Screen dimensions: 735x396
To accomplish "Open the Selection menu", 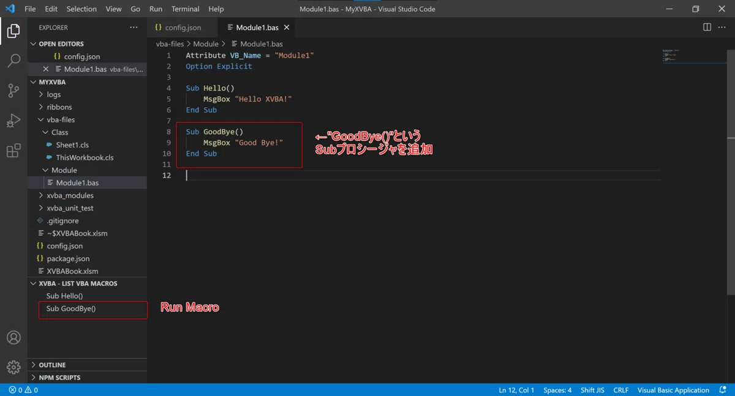I will (81, 9).
